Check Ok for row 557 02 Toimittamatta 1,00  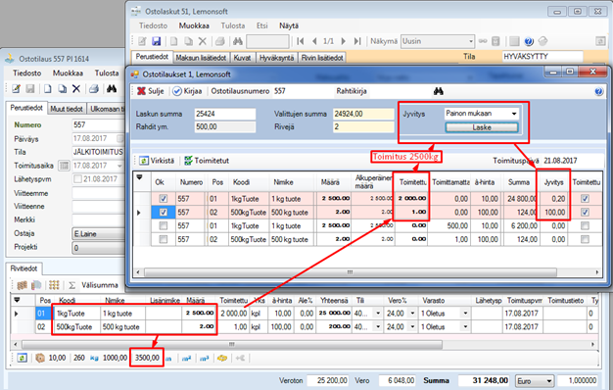coord(163,239)
